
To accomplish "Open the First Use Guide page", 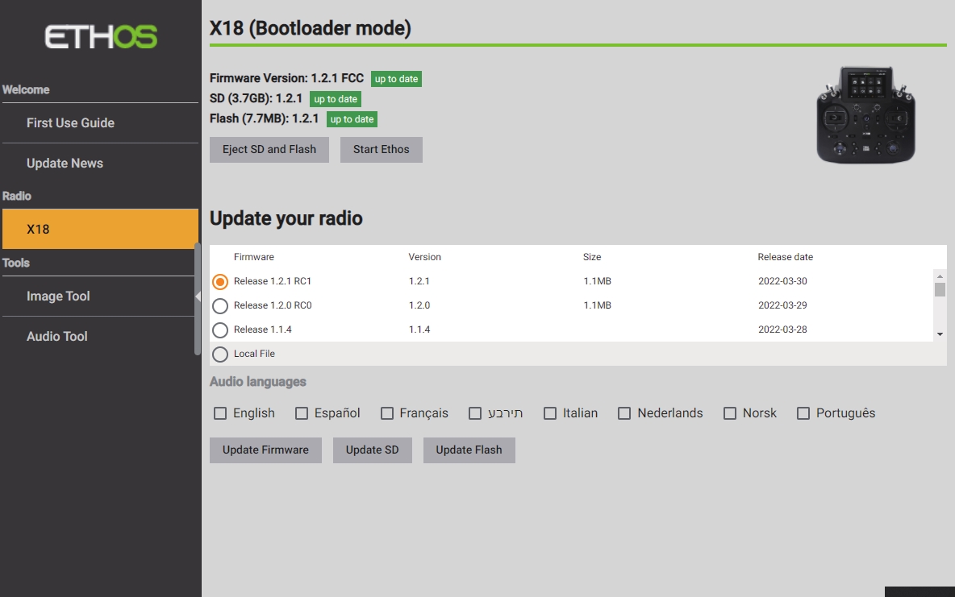I will click(x=70, y=123).
